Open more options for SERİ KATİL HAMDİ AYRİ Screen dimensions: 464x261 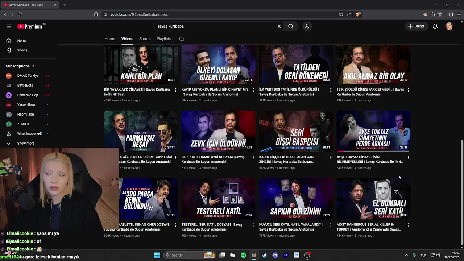tap(253, 158)
